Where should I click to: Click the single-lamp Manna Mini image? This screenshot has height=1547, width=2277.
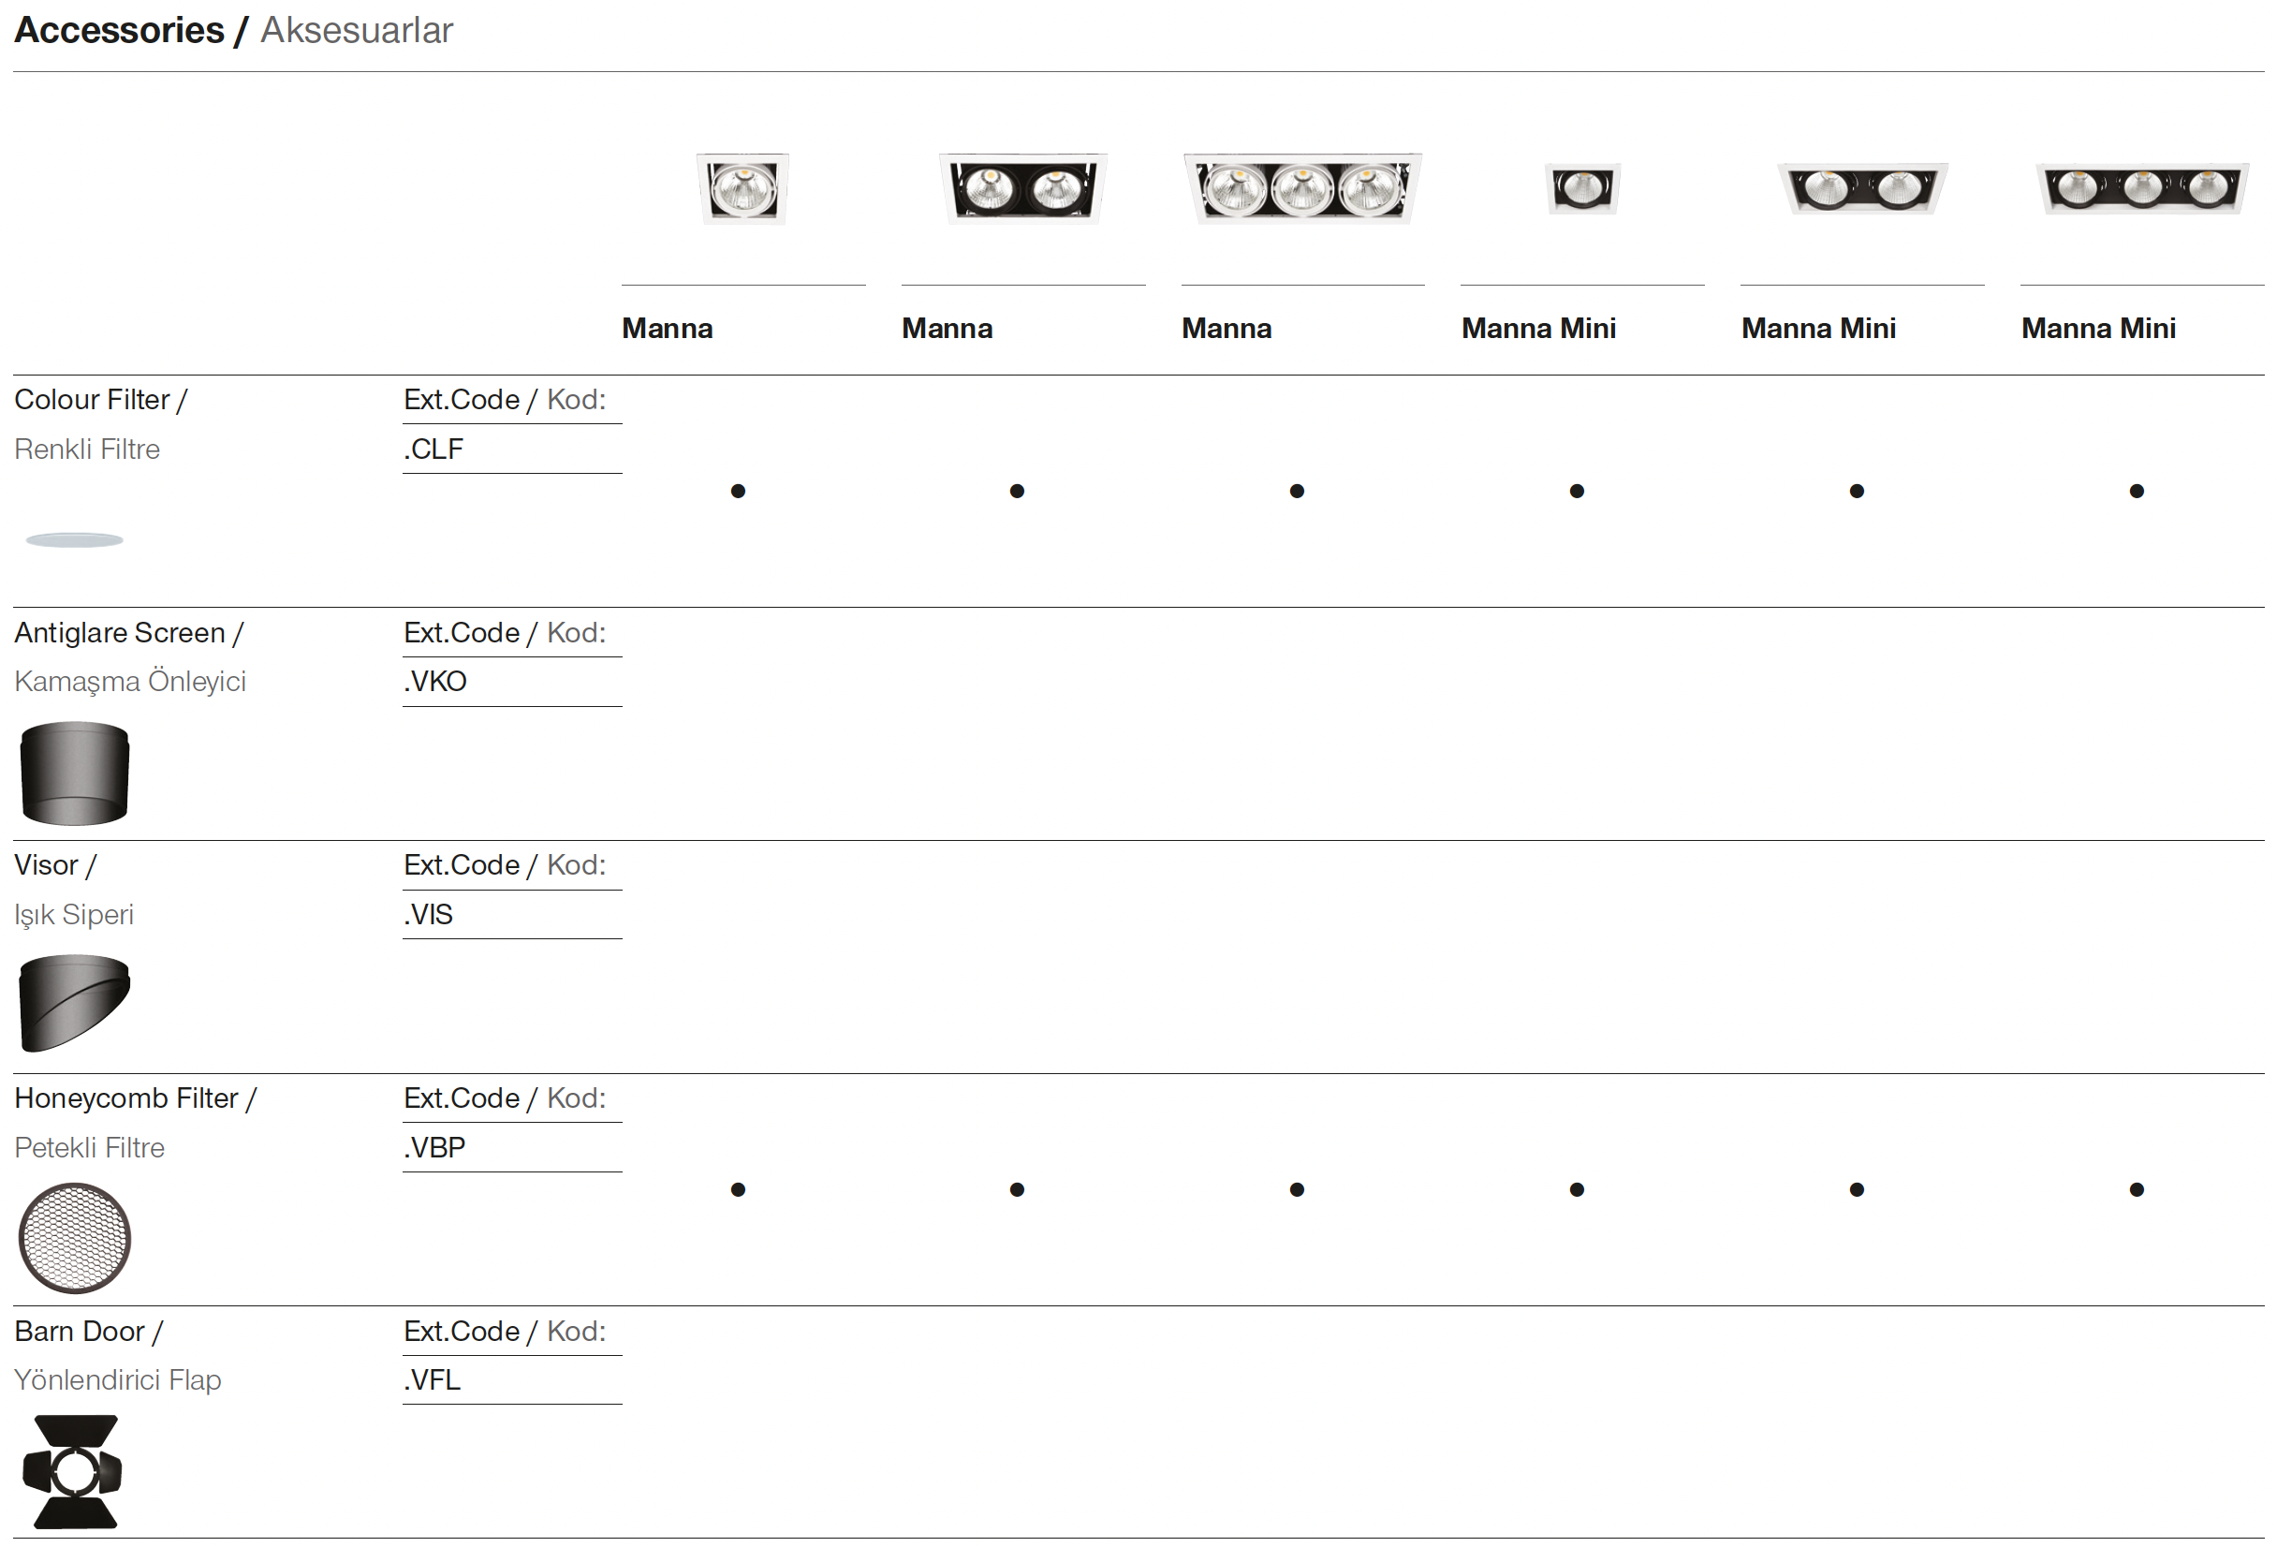click(1582, 188)
